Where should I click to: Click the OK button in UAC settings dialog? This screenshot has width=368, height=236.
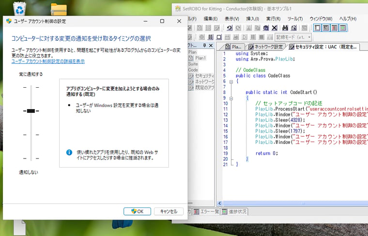click(138, 211)
